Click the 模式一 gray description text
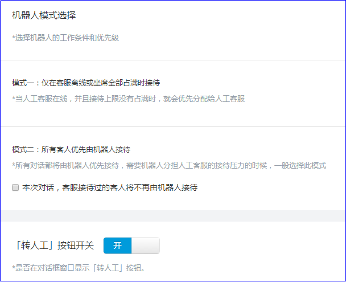 (x=128, y=99)
